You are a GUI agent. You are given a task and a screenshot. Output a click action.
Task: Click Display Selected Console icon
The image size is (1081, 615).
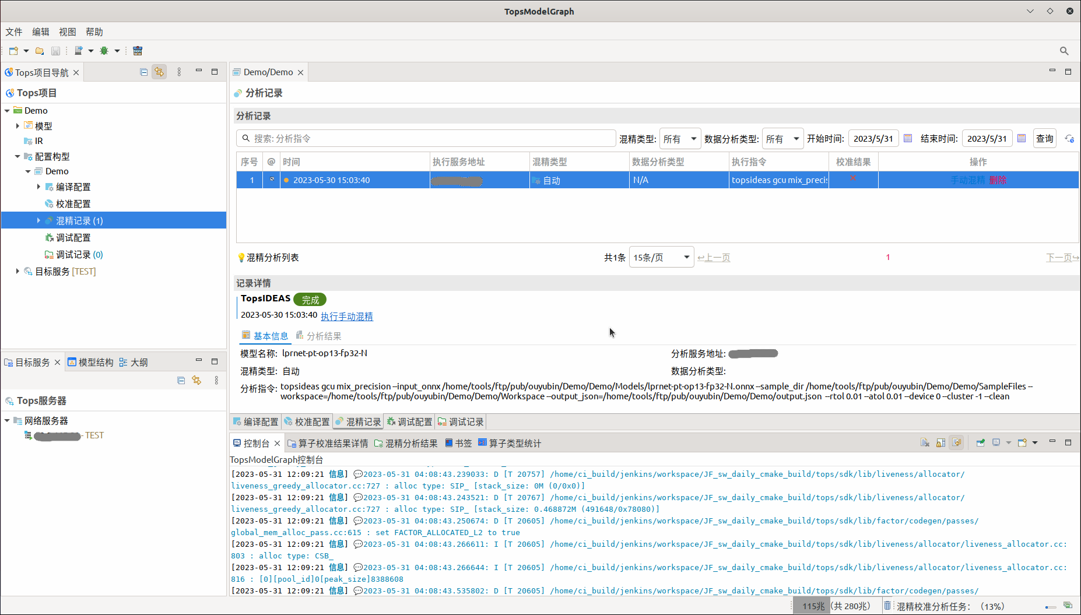pos(996,443)
